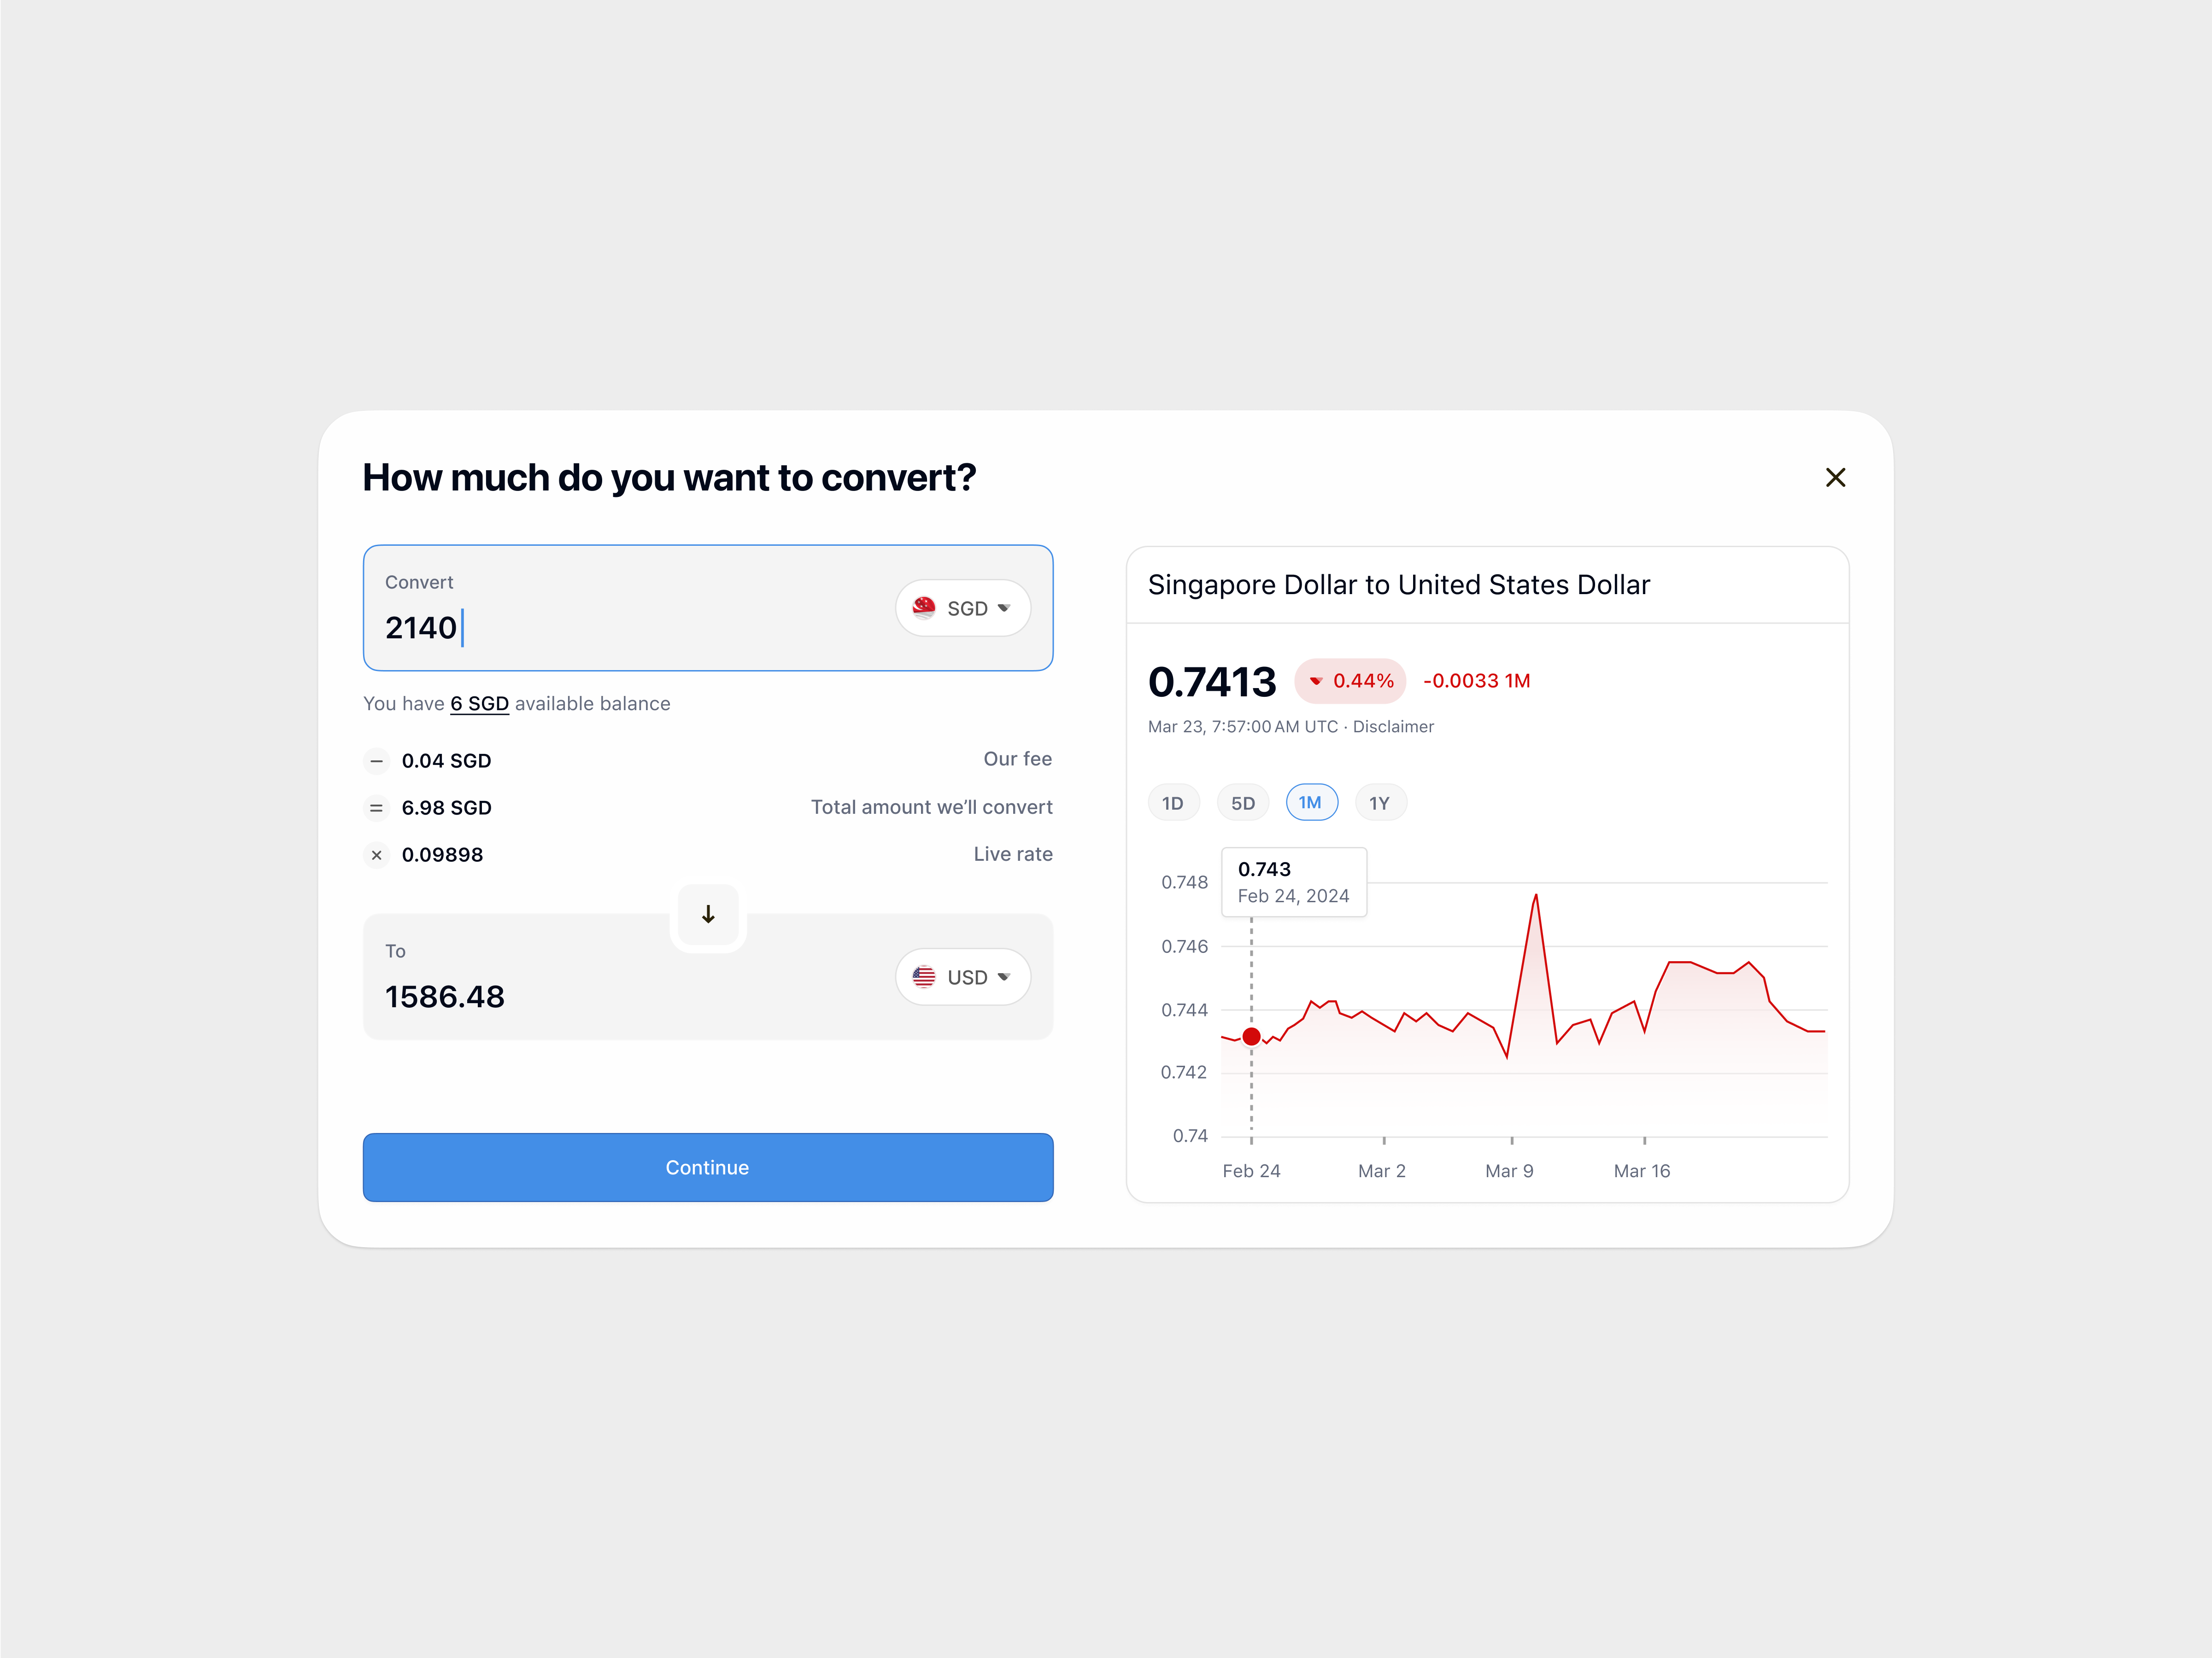Select the 1D time range
The width and height of the screenshot is (2212, 1658).
1173,801
